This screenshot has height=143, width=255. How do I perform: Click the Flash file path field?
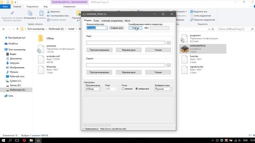click(x=126, y=43)
